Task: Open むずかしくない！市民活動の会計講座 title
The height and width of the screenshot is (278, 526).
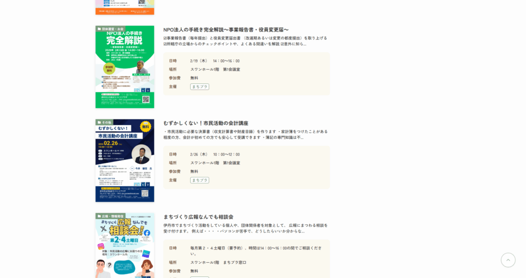Action: pyautogui.click(x=205, y=123)
